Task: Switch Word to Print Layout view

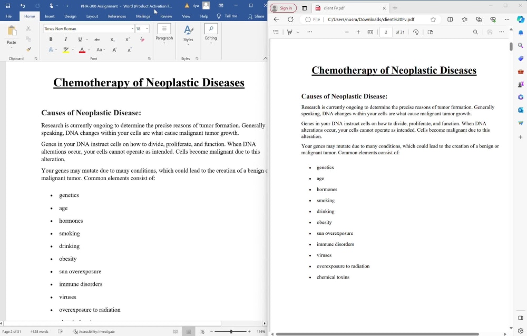Action: 189,332
